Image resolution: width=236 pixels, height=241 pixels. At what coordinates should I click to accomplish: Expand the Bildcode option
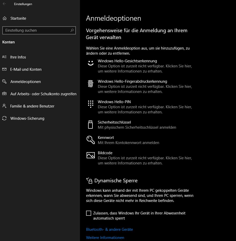140,158
